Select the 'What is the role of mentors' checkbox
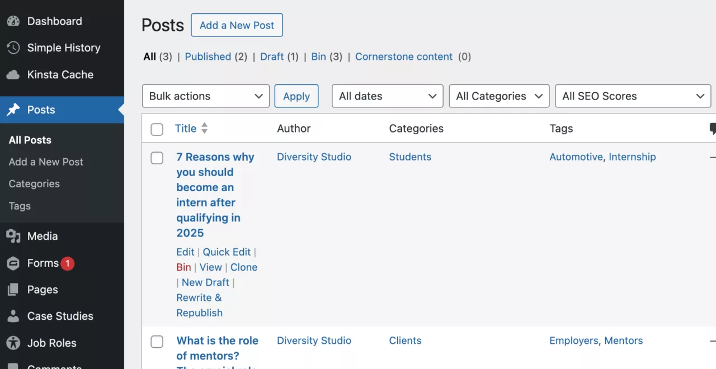Viewport: 716px width, 369px height. coord(157,341)
